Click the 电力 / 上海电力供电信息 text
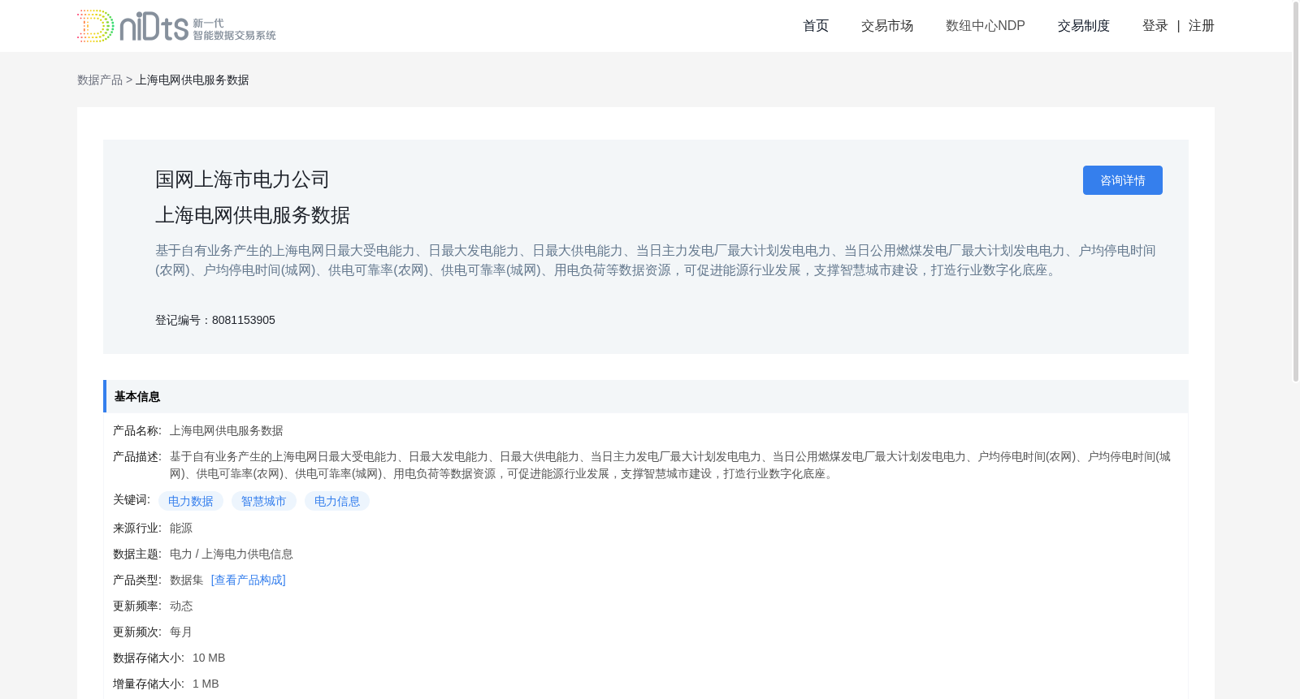This screenshot has width=1300, height=699. [x=232, y=554]
